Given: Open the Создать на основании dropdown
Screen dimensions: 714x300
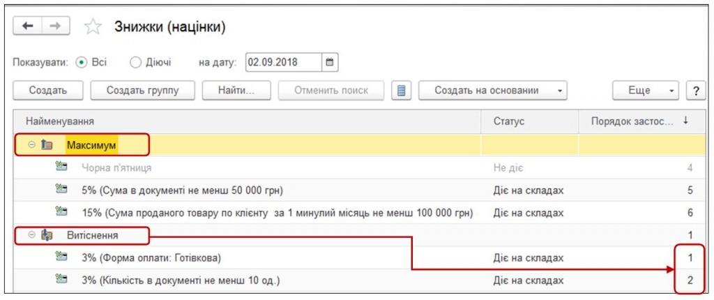Looking at the screenshot, I should point(492,91).
